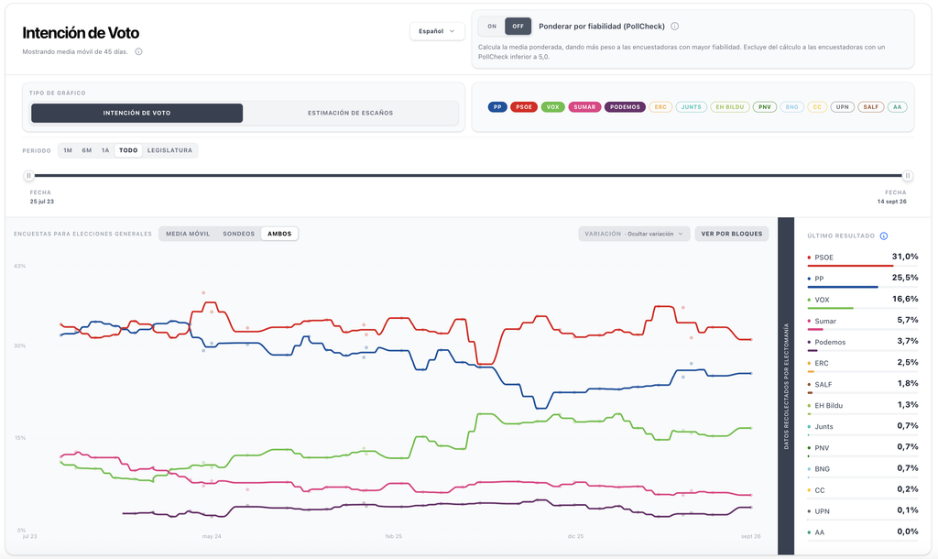Select the Sondeos view tab
The image size is (938, 559).
coord(239,234)
